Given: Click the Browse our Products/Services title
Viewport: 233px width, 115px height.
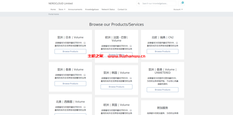Looking at the screenshot, I should [x=116, y=25].
